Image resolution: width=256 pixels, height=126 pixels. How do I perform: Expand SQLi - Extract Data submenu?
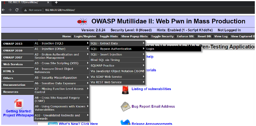(117, 43)
